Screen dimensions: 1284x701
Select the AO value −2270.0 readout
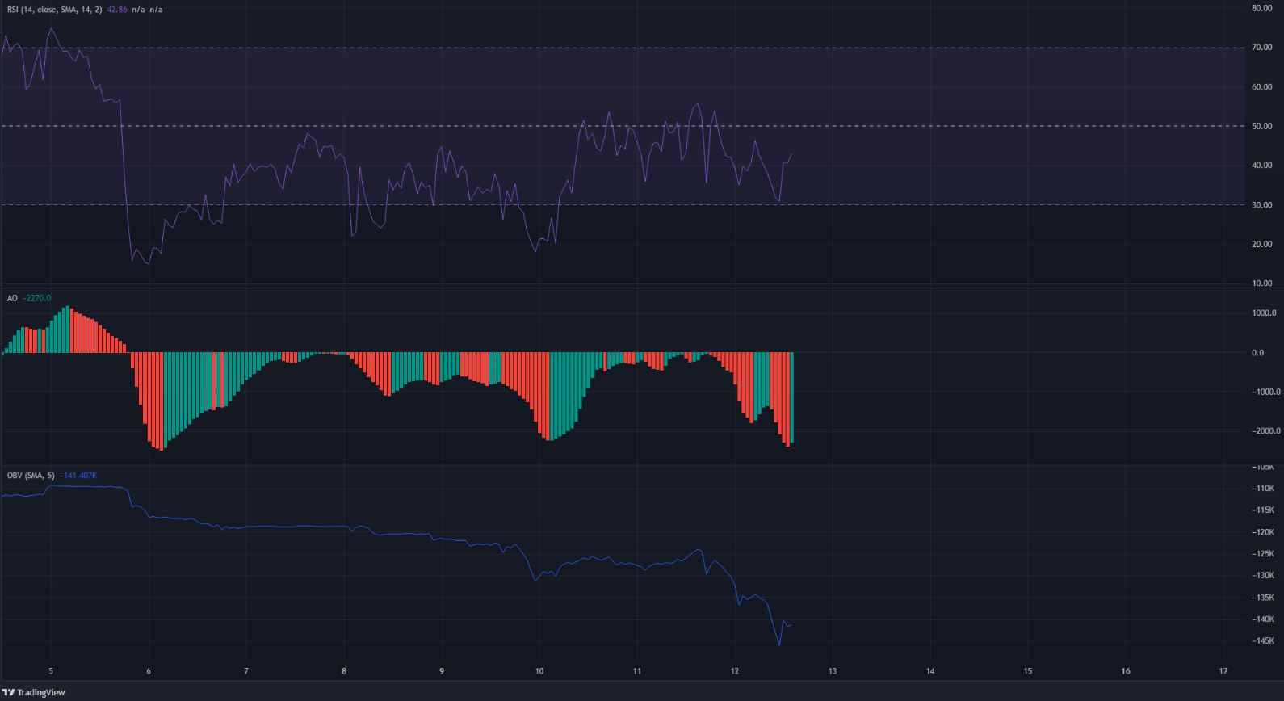36,298
